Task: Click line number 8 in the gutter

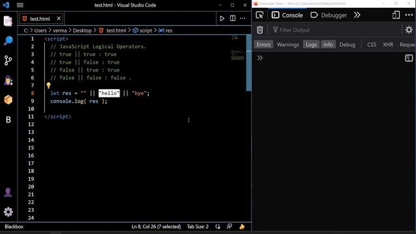Action: point(32,93)
